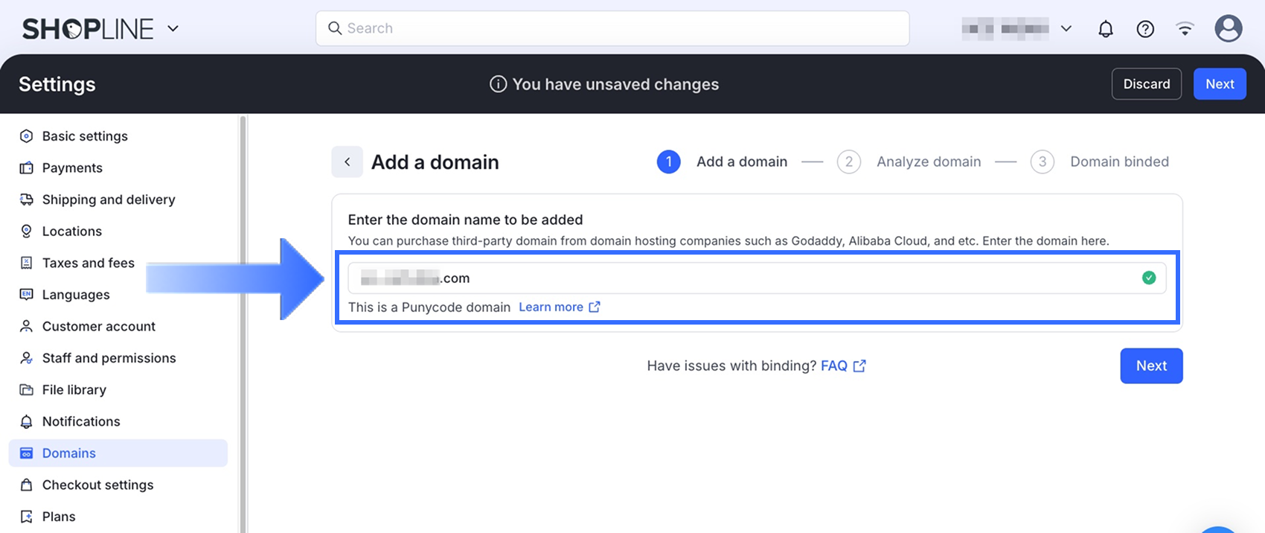Viewport: 1265px width, 533px height.
Task: Click the green domain validation checkmark
Action: pyautogui.click(x=1149, y=278)
